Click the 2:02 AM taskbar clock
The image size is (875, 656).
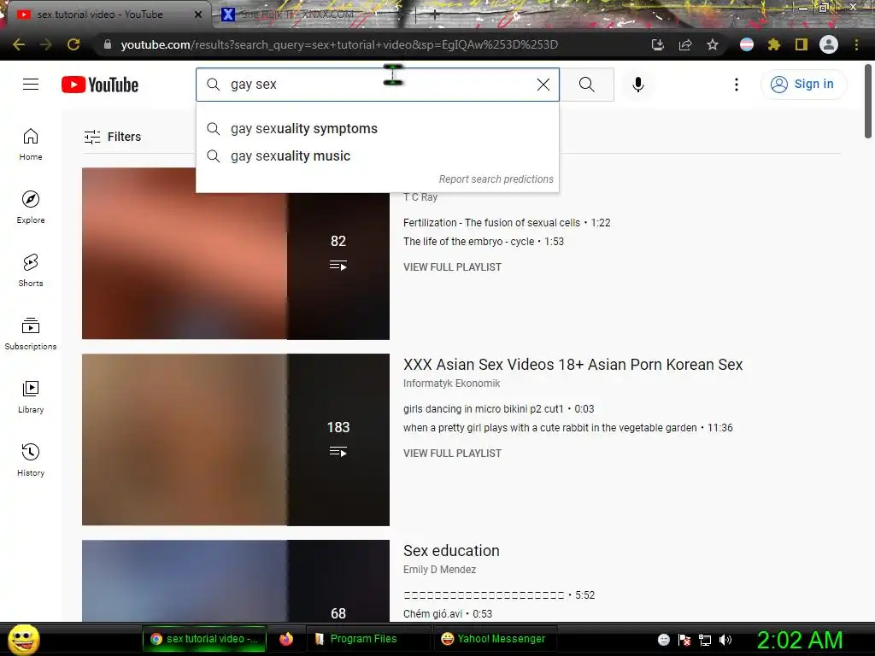point(799,640)
